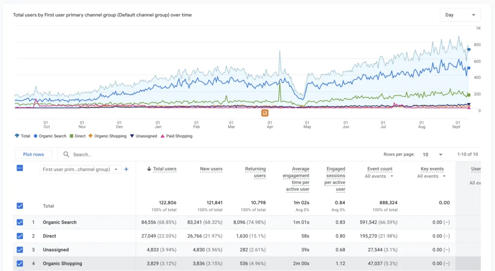Screen dimensions: 495x271
Task: Click the plus icon to add dimension
Action: (x=126, y=169)
